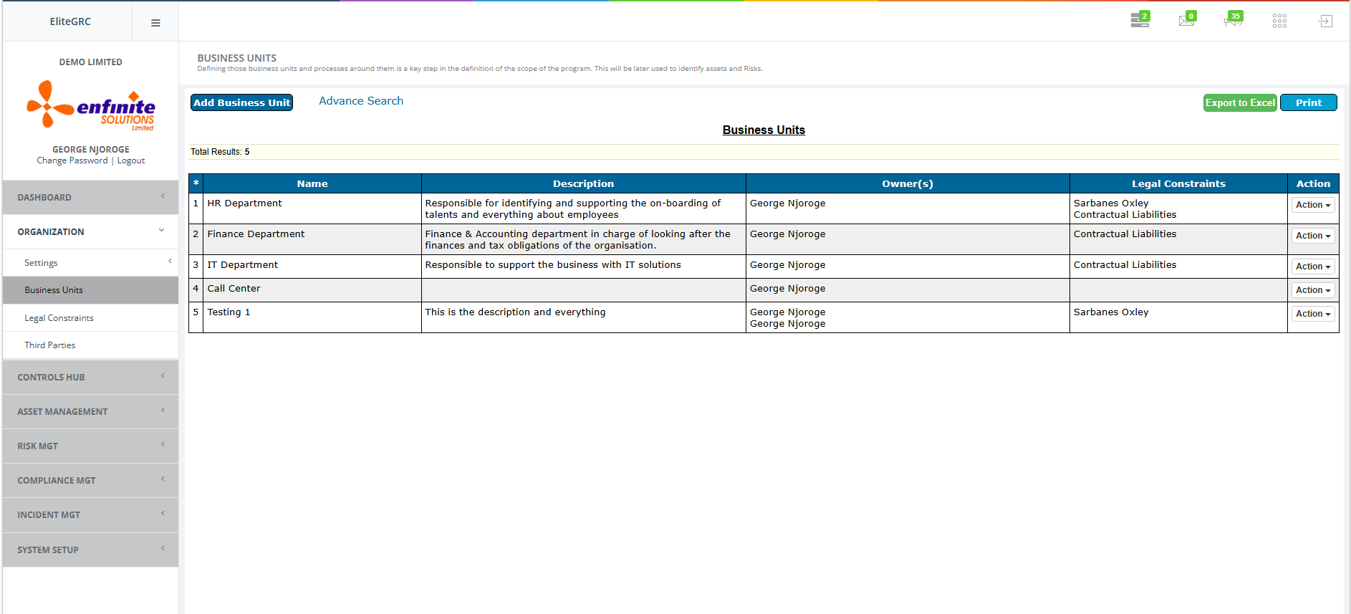The height and width of the screenshot is (614, 1351).
Task: Click the Total Results: 5 text
Action: click(x=220, y=152)
